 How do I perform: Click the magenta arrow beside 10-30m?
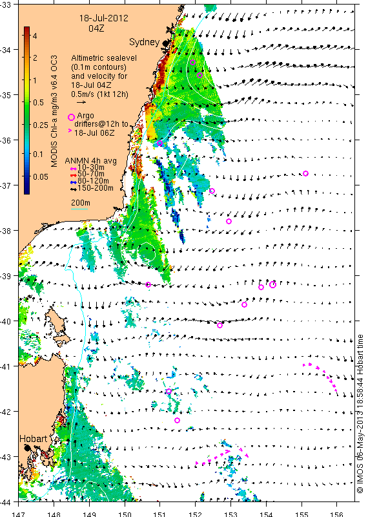[x=74, y=169]
